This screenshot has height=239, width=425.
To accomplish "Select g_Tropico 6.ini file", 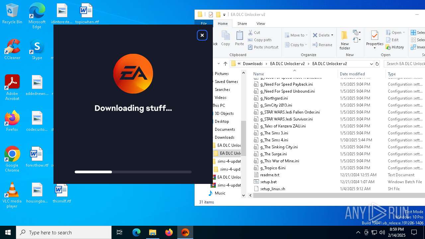I will [273, 168].
